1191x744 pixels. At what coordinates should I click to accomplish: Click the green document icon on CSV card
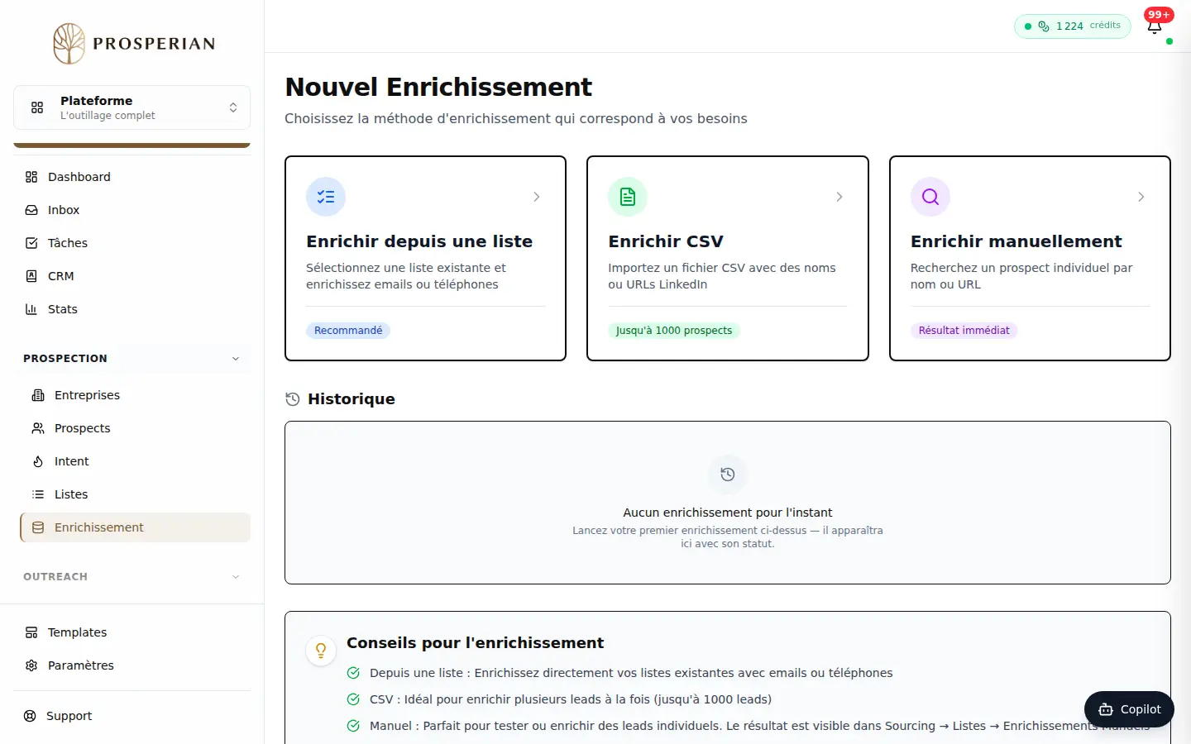point(628,197)
